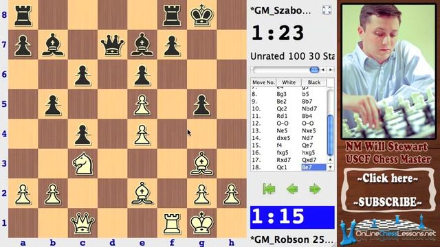Click the 'White' column header
The width and height of the screenshot is (440, 247).
tap(289, 82)
